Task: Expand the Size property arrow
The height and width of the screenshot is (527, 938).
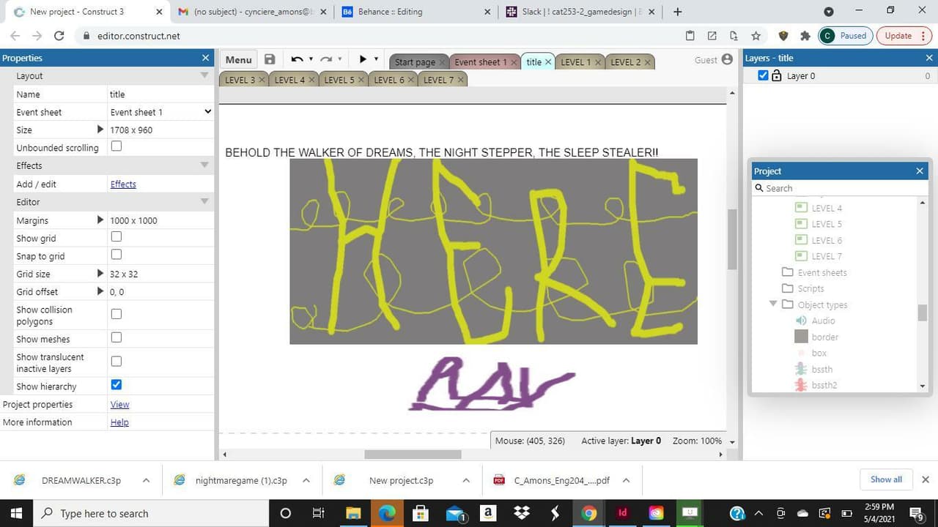Action: pyautogui.click(x=100, y=130)
